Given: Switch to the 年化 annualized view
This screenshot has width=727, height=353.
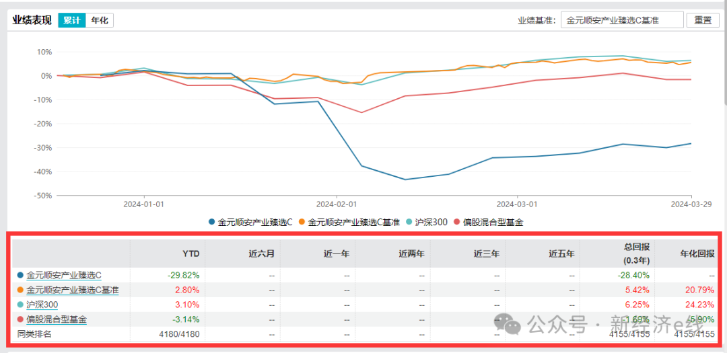Looking at the screenshot, I should pos(99,20).
